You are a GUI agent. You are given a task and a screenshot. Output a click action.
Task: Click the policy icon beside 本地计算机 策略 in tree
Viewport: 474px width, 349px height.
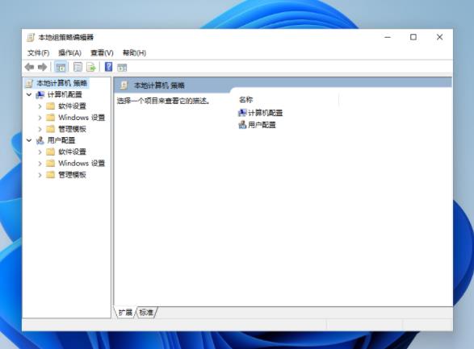(x=29, y=83)
